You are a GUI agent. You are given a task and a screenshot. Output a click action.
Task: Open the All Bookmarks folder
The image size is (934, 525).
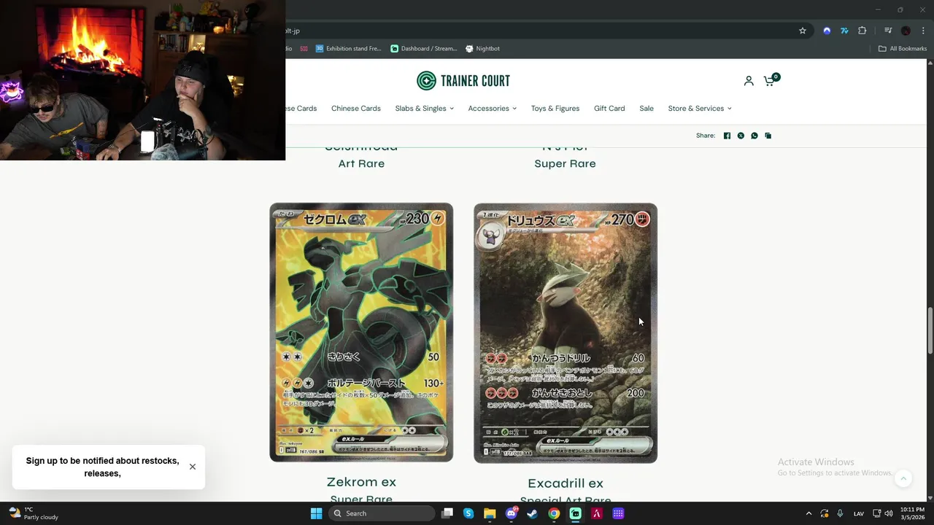click(903, 49)
